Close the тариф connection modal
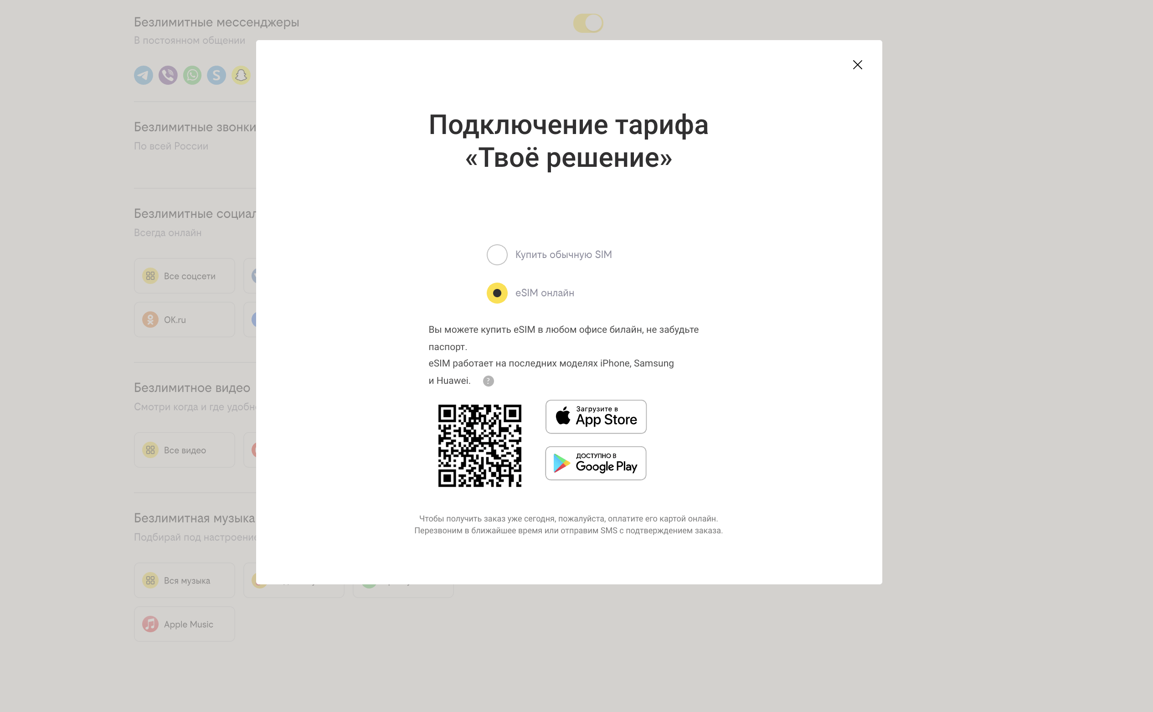 pos(857,64)
